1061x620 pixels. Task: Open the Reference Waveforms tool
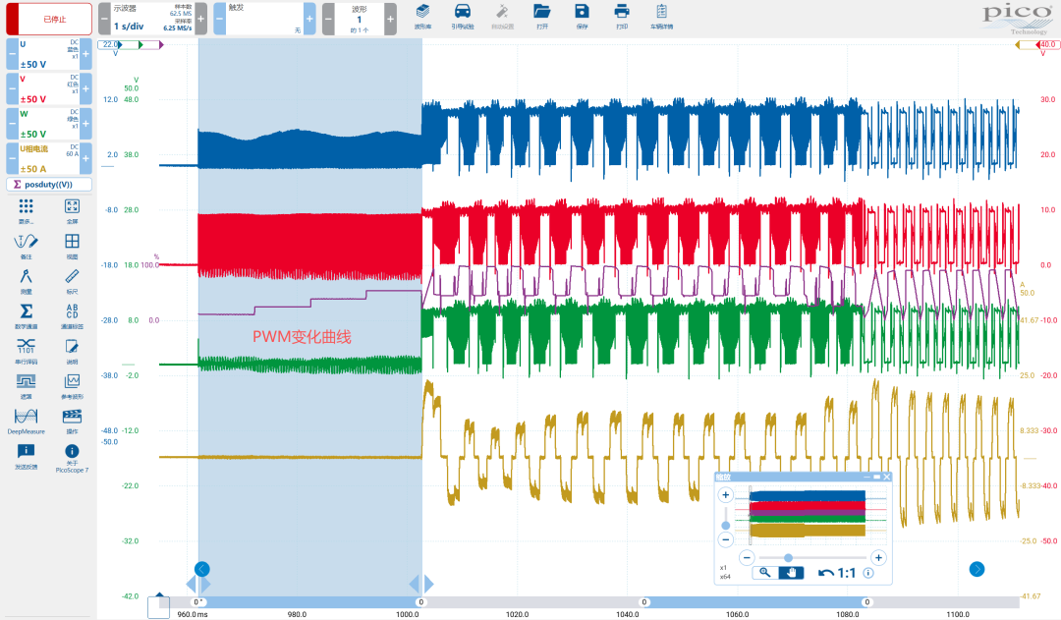[72, 386]
